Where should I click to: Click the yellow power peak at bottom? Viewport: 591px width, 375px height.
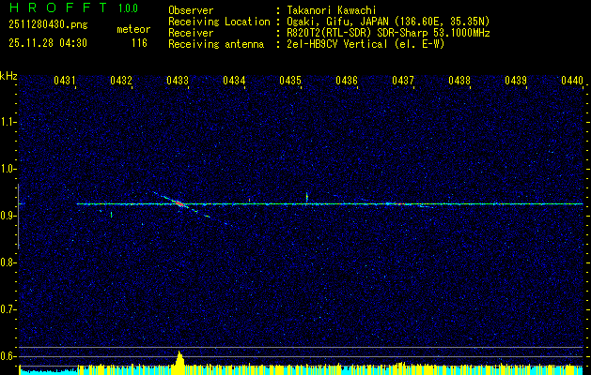click(x=179, y=361)
